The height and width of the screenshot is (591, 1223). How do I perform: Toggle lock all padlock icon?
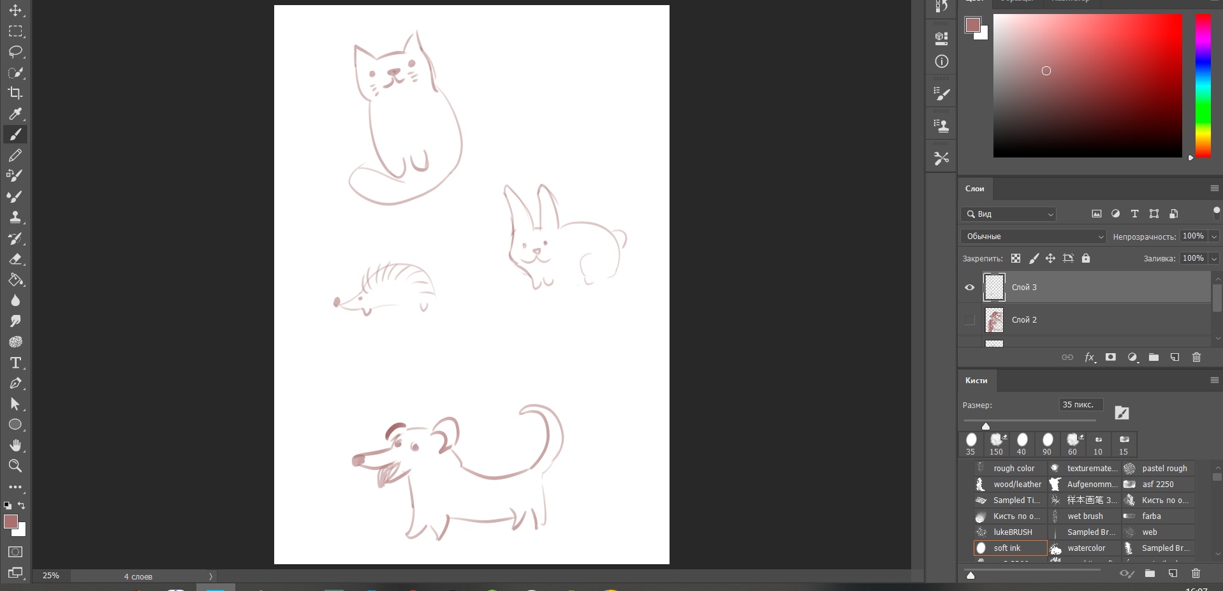(x=1086, y=258)
